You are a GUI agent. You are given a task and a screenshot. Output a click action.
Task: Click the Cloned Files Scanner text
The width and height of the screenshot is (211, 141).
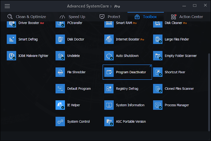point(179,89)
